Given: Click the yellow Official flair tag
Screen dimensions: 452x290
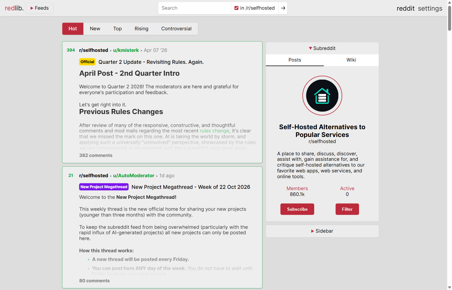Looking at the screenshot, I should [87, 62].
